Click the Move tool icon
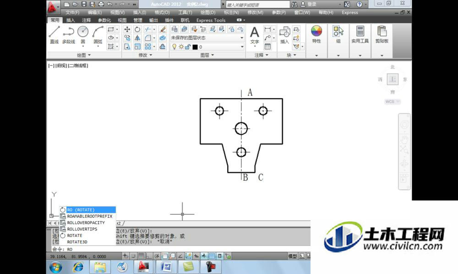 tap(127, 29)
